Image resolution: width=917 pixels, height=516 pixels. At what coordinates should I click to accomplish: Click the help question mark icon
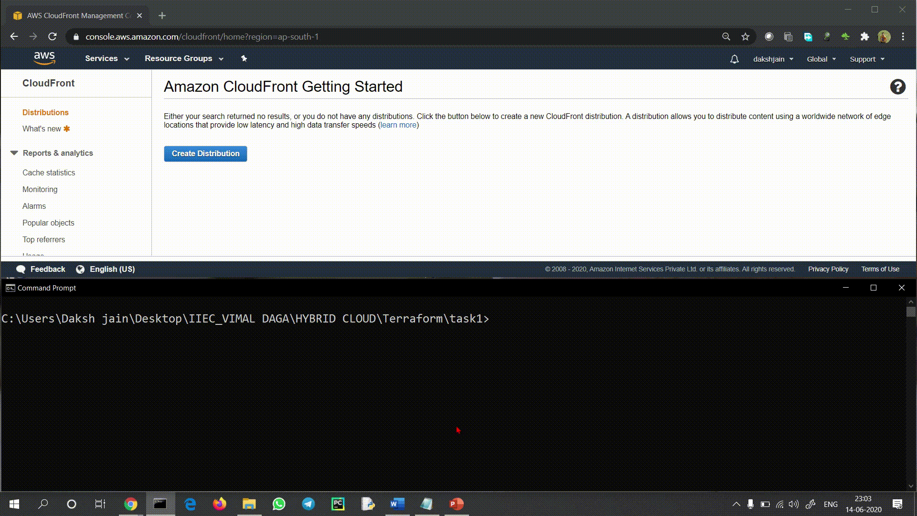[897, 86]
